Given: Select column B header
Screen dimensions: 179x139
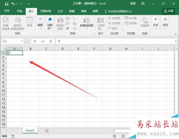Looking at the screenshot, I should tap(30, 49).
